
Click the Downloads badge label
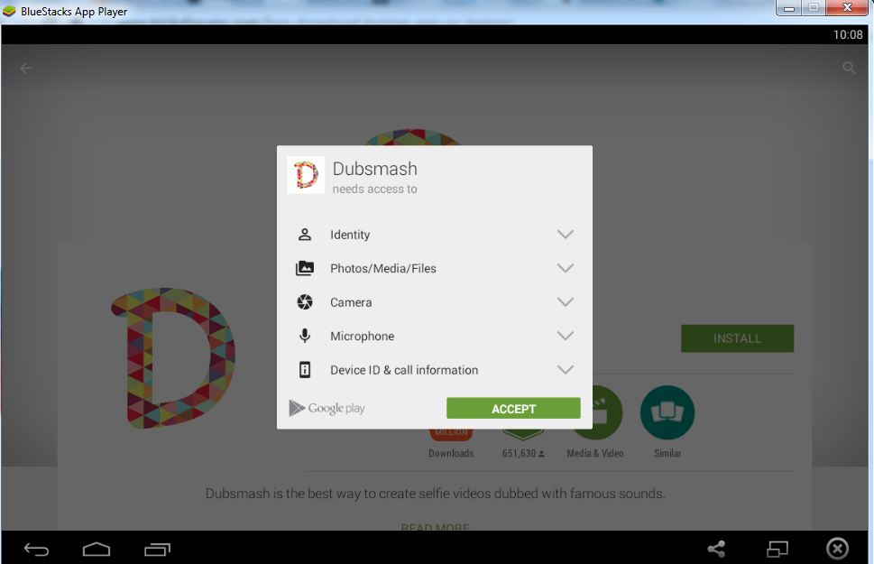point(451,454)
